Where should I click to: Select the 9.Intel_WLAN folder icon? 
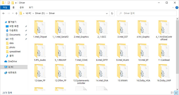point(122,51)
